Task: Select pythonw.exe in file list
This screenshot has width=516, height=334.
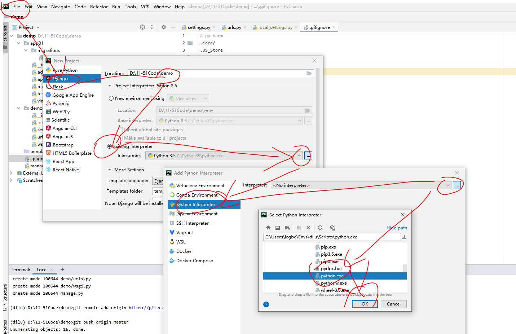Action: point(334,283)
